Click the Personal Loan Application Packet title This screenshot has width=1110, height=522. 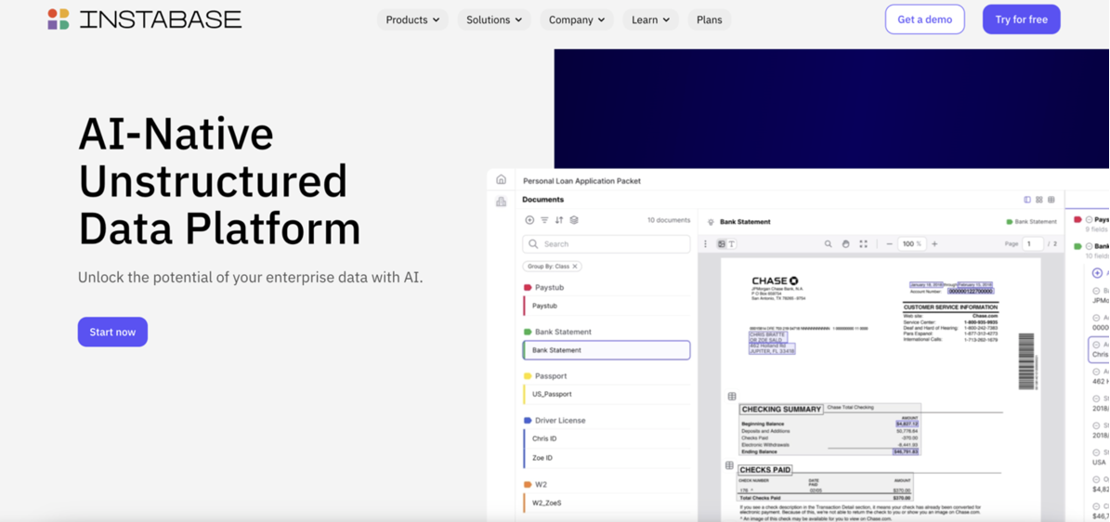pos(581,180)
